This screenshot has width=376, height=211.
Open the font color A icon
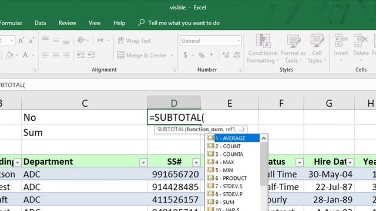pos(25,55)
